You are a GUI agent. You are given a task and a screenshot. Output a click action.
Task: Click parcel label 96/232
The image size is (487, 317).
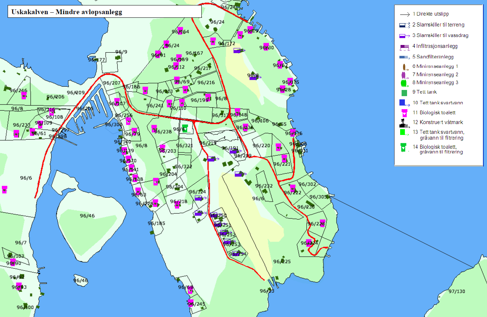264,186
